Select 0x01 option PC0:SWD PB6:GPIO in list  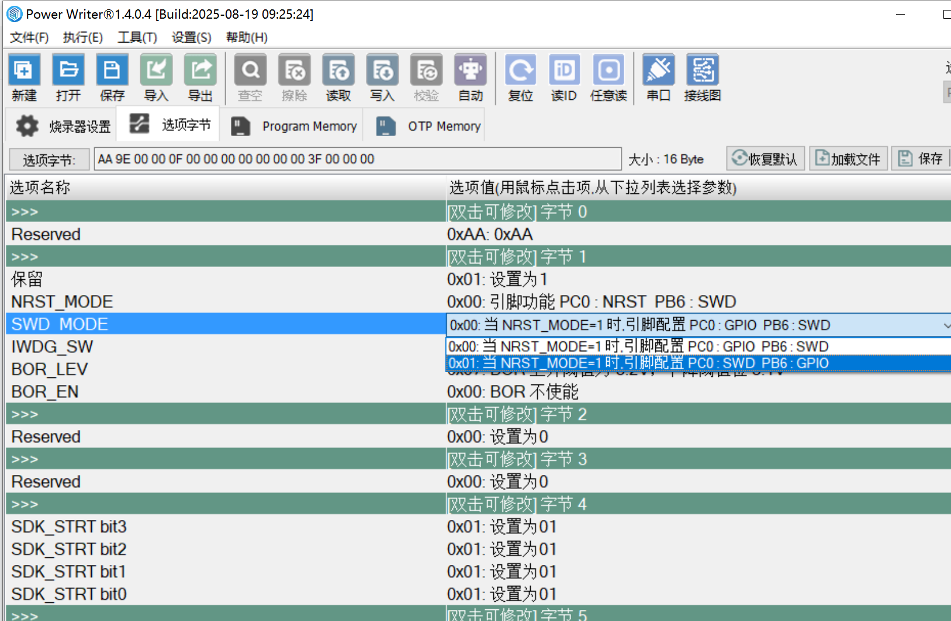tap(698, 363)
